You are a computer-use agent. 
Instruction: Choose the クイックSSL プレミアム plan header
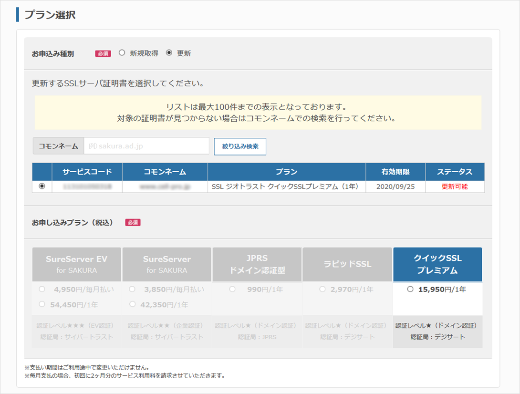click(x=437, y=264)
